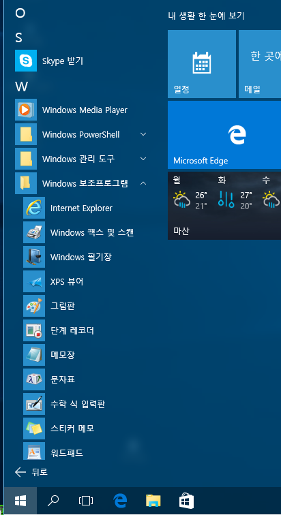Click the Windows 보조프로그램 folder icon

coord(26,183)
